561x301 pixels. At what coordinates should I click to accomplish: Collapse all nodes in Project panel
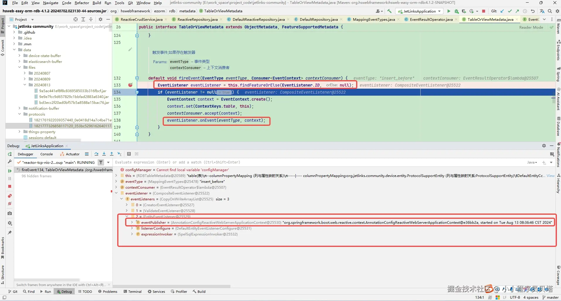91,19
